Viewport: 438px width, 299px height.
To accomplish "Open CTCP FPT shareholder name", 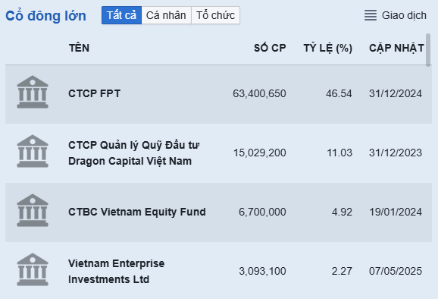I will [x=95, y=93].
